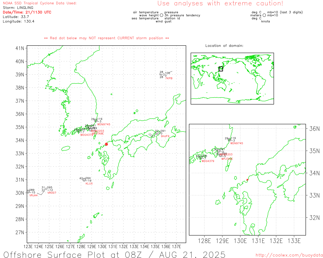The image size is (323, 258).
Task: Click the red '7KPB' station label
Action: [169, 78]
